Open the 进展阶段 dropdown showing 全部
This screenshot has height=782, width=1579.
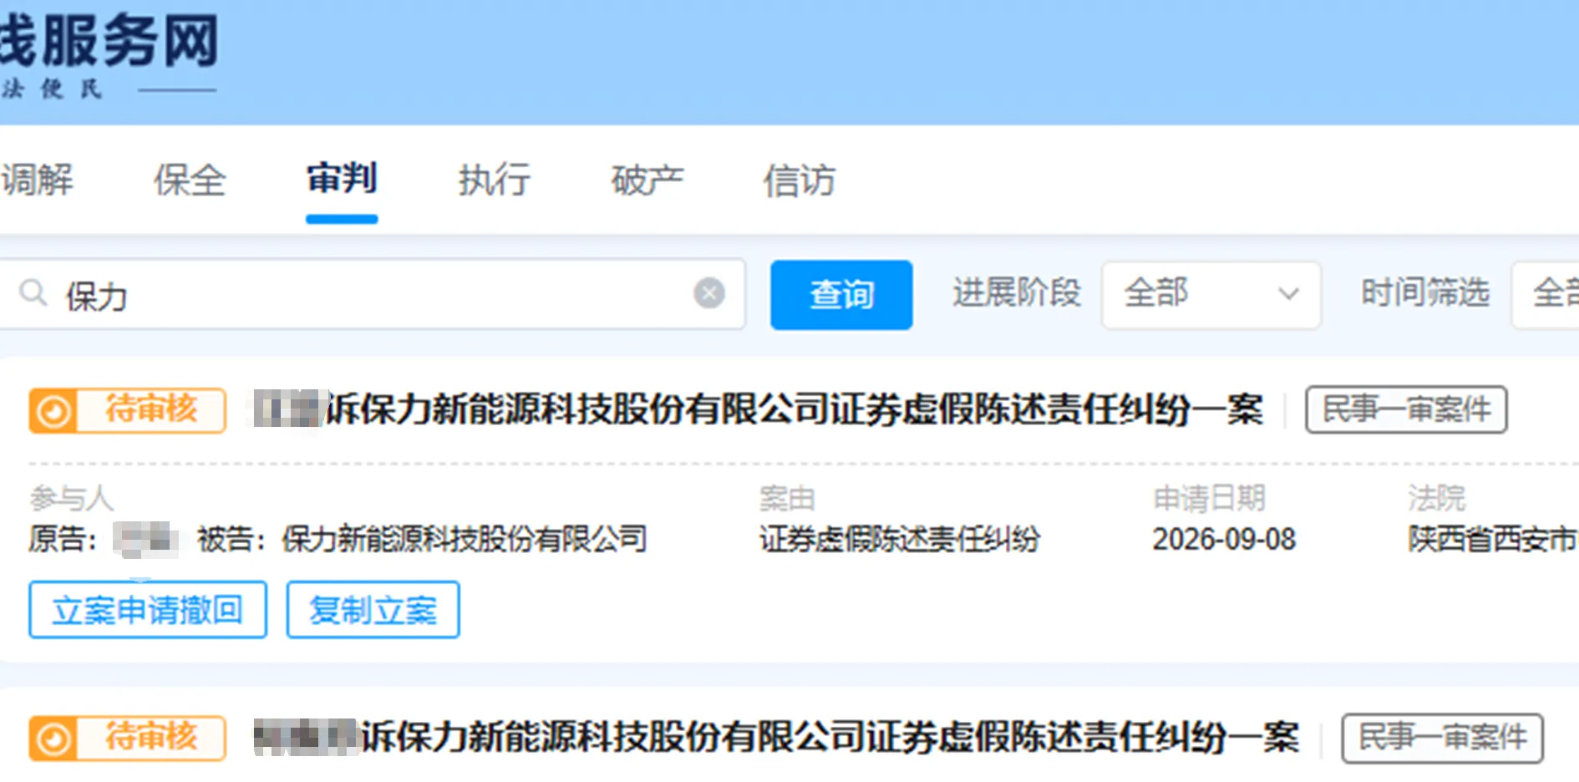(x=1211, y=295)
